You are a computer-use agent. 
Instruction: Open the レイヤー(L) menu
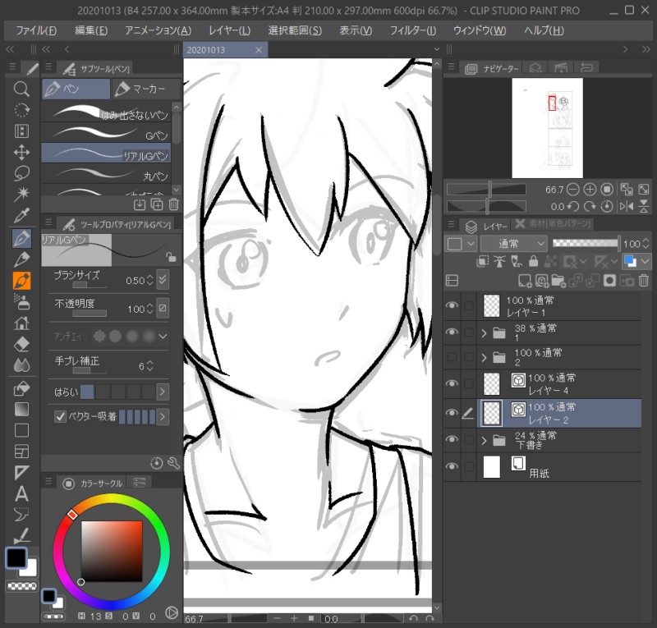coord(229,30)
